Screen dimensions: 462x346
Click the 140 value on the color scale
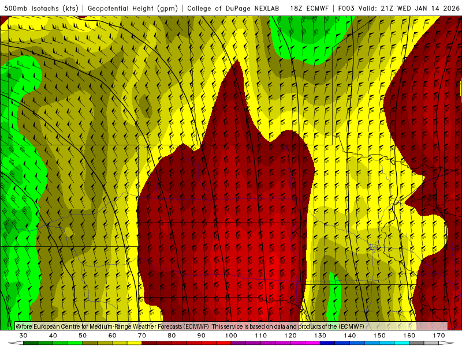pos(350,336)
